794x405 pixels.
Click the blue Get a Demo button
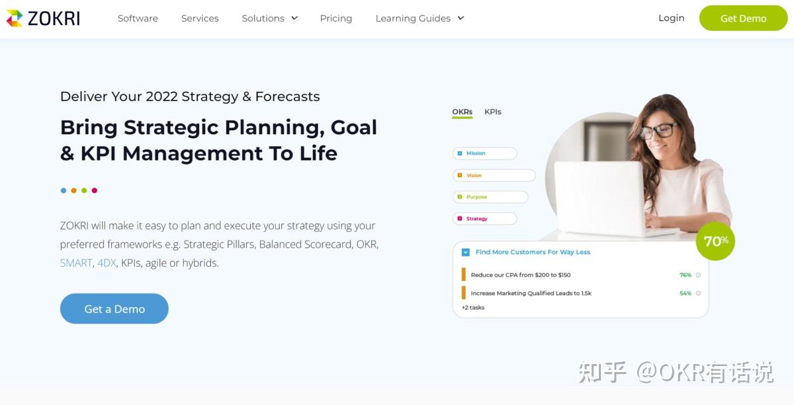point(114,309)
